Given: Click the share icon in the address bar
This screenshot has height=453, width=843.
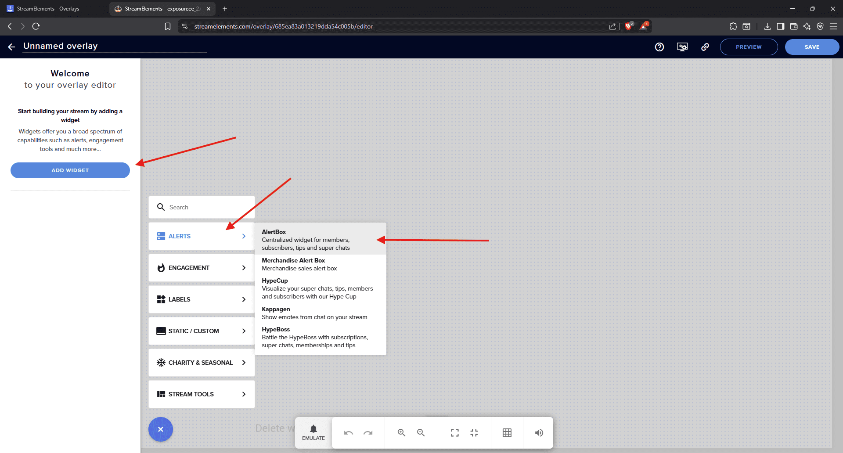Looking at the screenshot, I should [612, 26].
